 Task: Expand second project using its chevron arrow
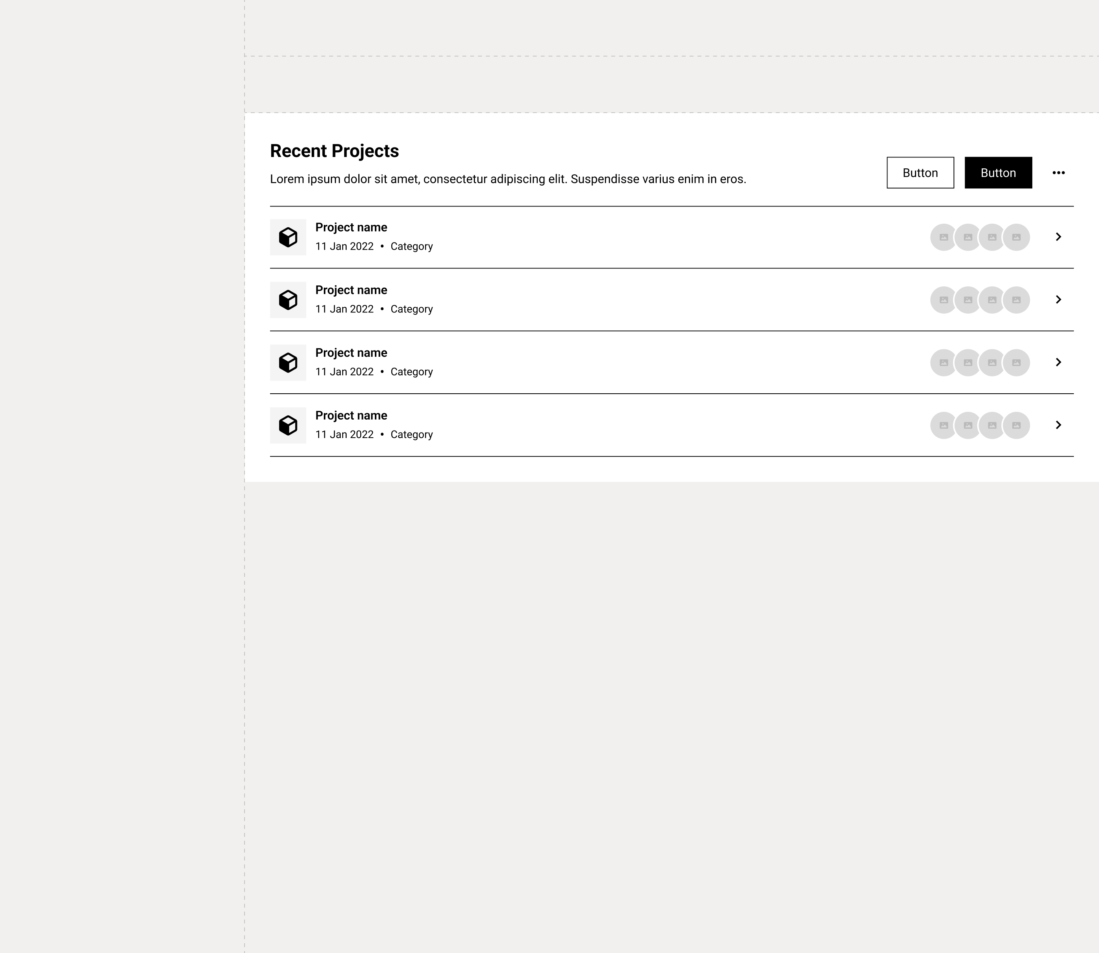pyautogui.click(x=1058, y=299)
